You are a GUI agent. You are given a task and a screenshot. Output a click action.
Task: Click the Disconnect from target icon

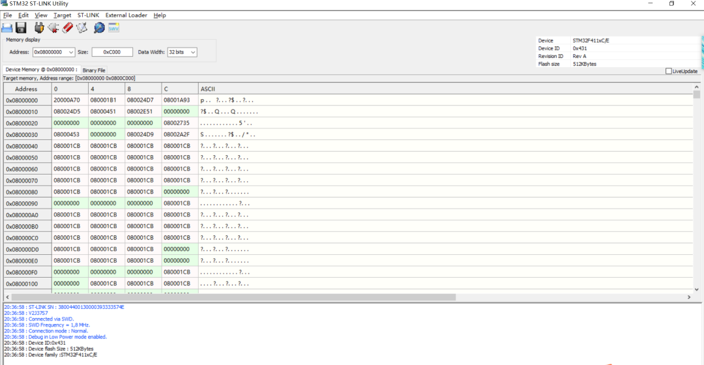pos(53,28)
